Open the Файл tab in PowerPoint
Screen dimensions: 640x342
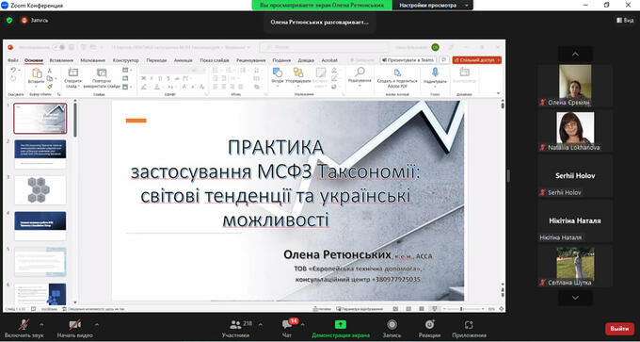[x=13, y=60]
